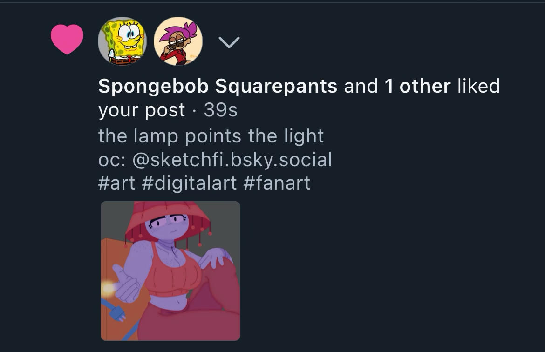545x352 pixels.
Task: Click the 39s timestamp
Action: coord(220,110)
